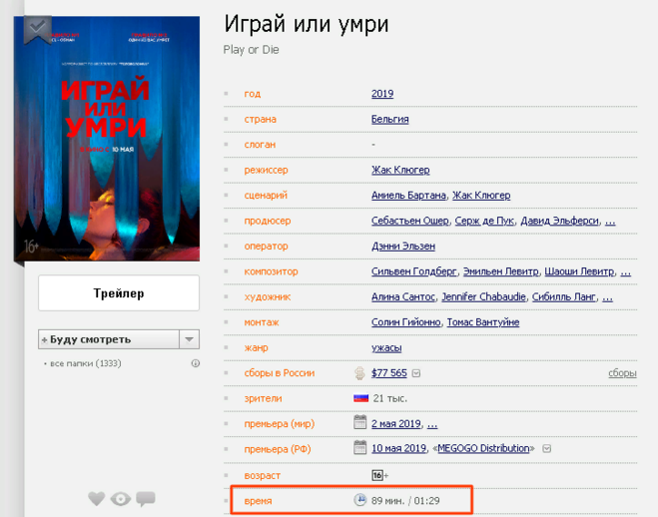
Task: Open director Жак Клюгер's page
Action: (x=402, y=170)
